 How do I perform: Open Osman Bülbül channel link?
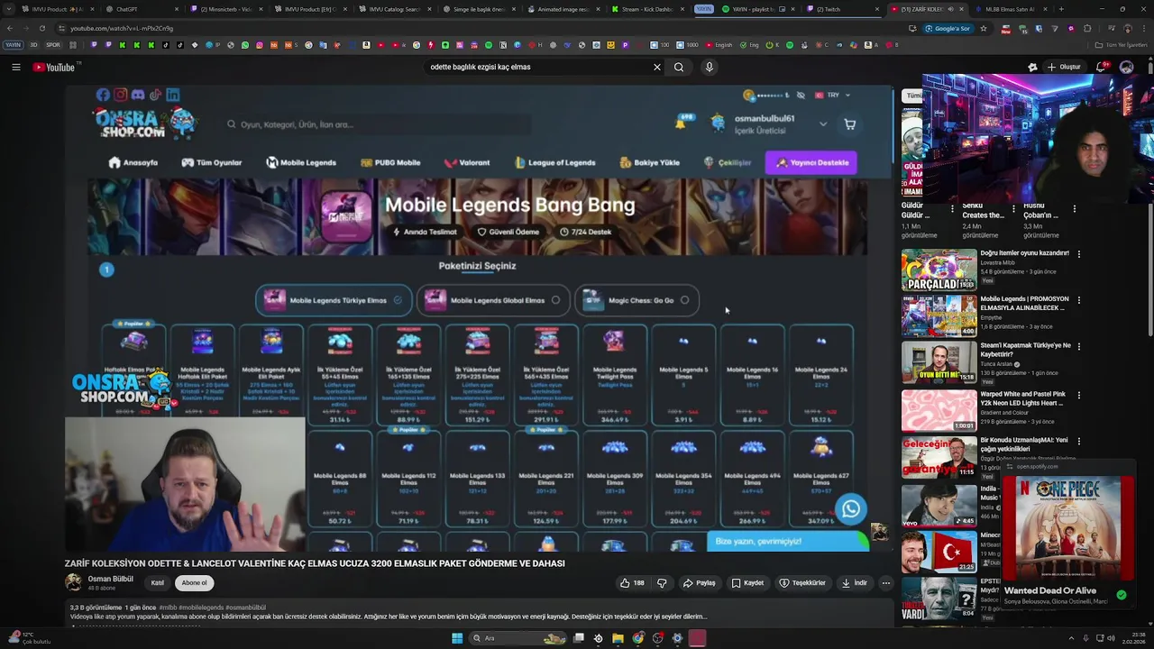(110, 579)
